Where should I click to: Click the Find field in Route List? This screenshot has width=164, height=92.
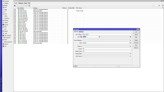tap(155, 6)
